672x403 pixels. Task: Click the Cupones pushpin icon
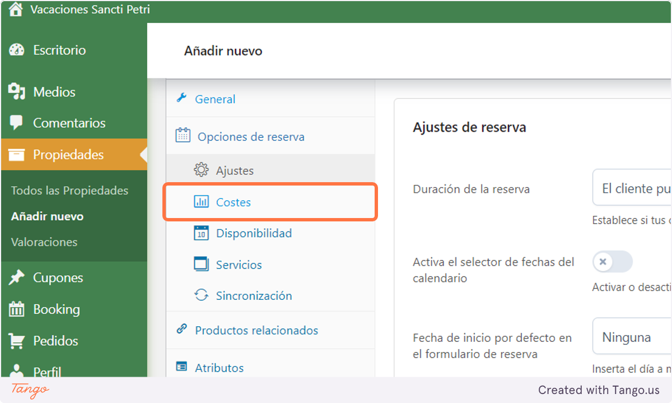click(17, 277)
